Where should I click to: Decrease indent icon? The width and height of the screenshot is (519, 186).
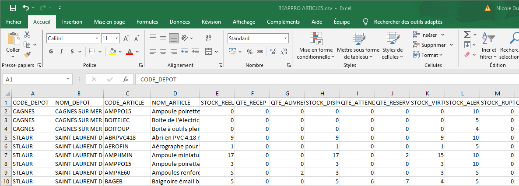185,52
